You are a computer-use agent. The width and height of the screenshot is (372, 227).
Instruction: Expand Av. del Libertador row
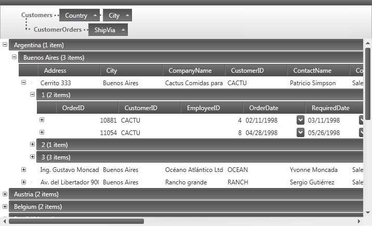point(23,182)
